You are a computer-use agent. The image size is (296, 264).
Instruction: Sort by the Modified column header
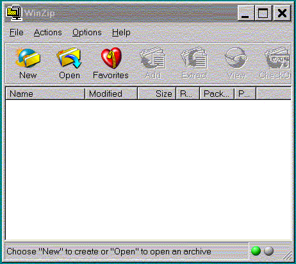point(111,94)
